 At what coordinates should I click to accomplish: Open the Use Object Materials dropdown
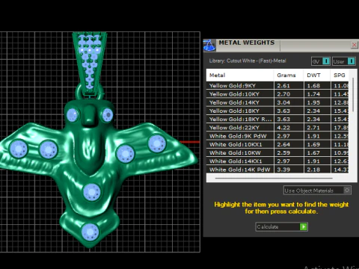click(x=317, y=191)
